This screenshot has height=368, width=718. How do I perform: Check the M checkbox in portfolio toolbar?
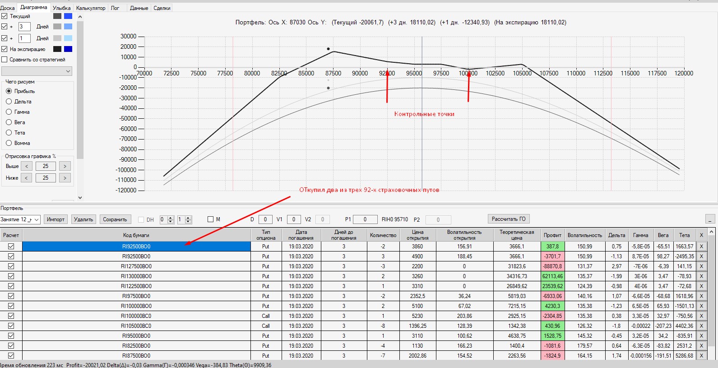point(210,219)
